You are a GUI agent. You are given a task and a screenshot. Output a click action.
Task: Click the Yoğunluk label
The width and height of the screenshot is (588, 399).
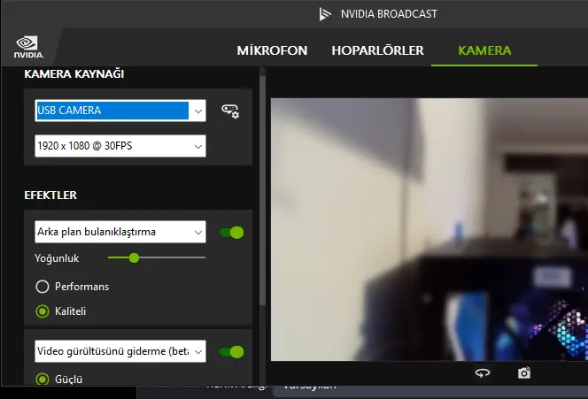point(57,258)
